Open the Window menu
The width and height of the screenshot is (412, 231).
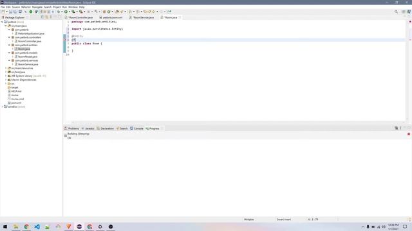click(x=73, y=7)
